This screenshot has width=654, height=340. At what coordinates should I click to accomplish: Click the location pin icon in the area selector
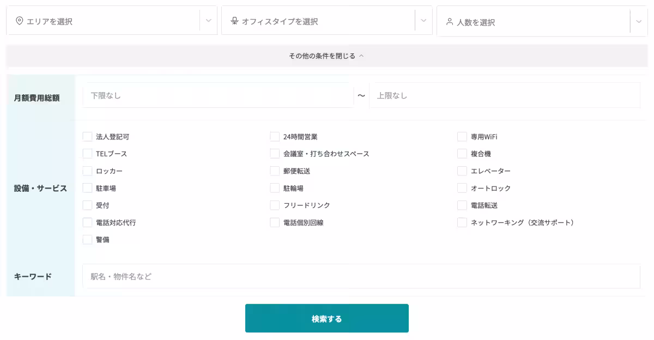coord(19,22)
